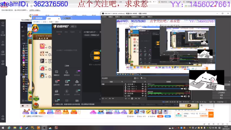
Task: Open 论坛 link in game window
Action: [44, 22]
